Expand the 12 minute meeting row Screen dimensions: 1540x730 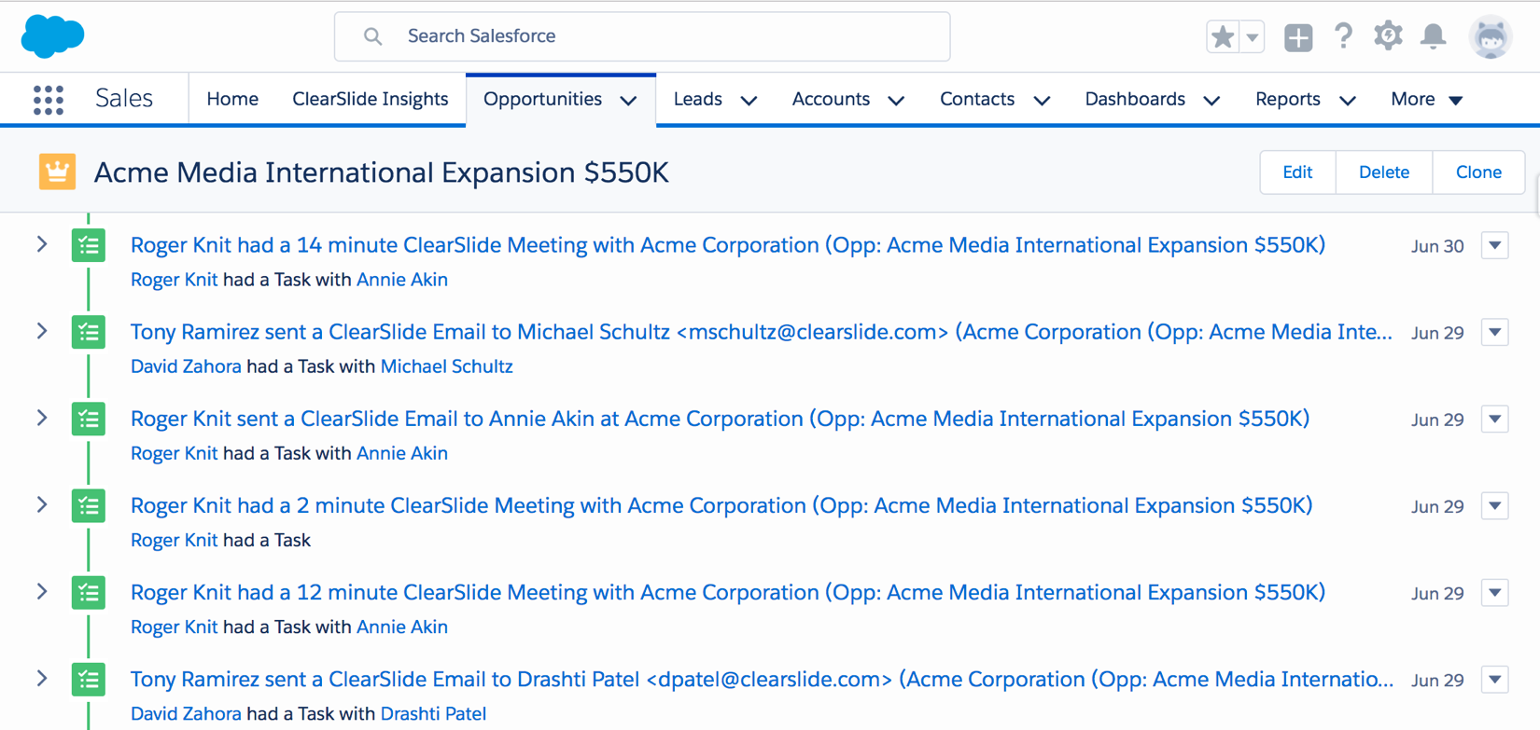click(42, 591)
